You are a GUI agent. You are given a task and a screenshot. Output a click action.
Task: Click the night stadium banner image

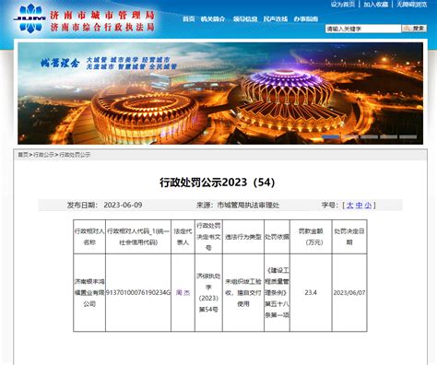pyautogui.click(x=220, y=93)
